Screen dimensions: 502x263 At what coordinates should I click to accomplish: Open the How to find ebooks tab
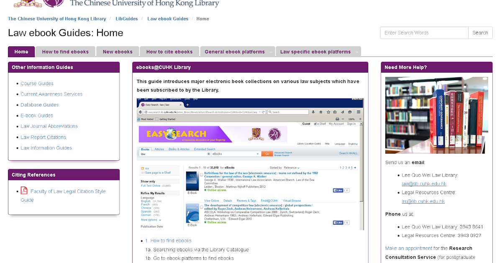pyautogui.click(x=65, y=52)
